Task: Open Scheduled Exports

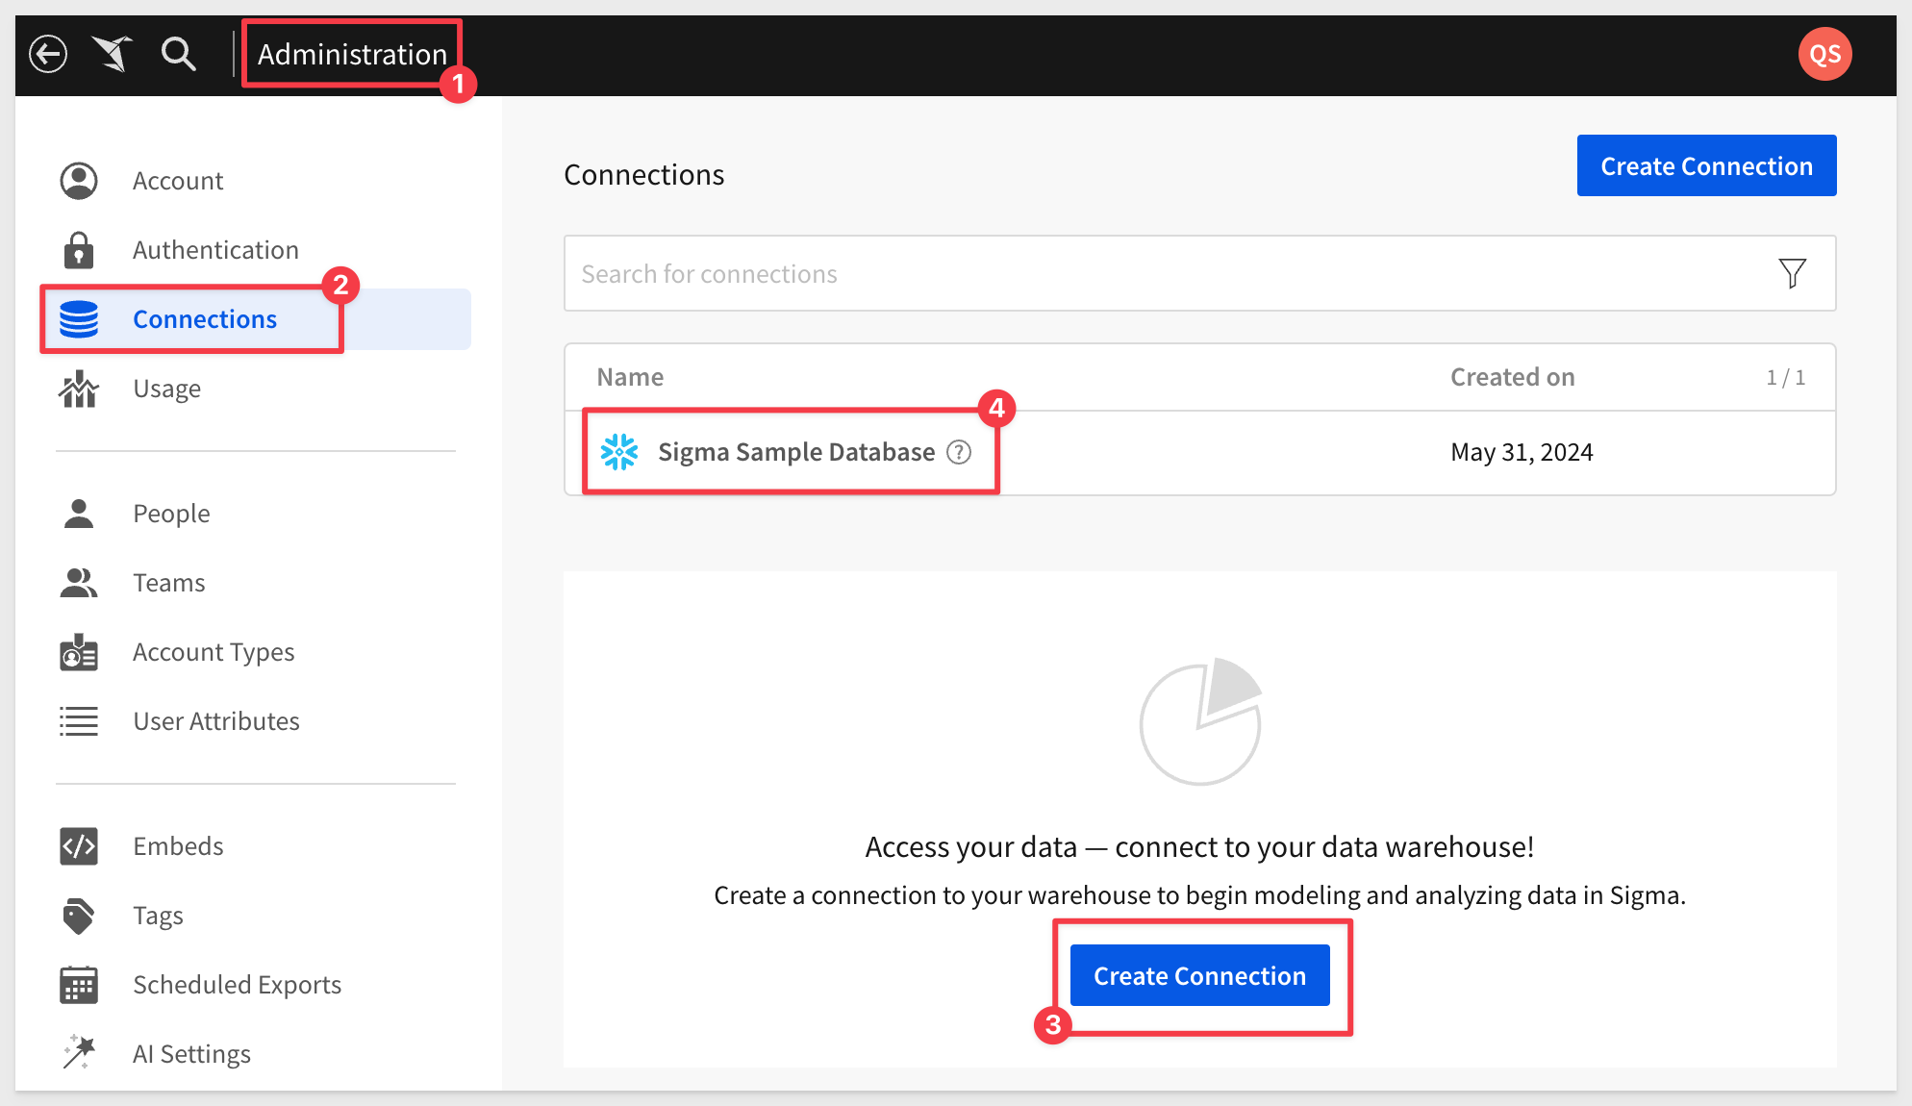Action: [x=237, y=985]
